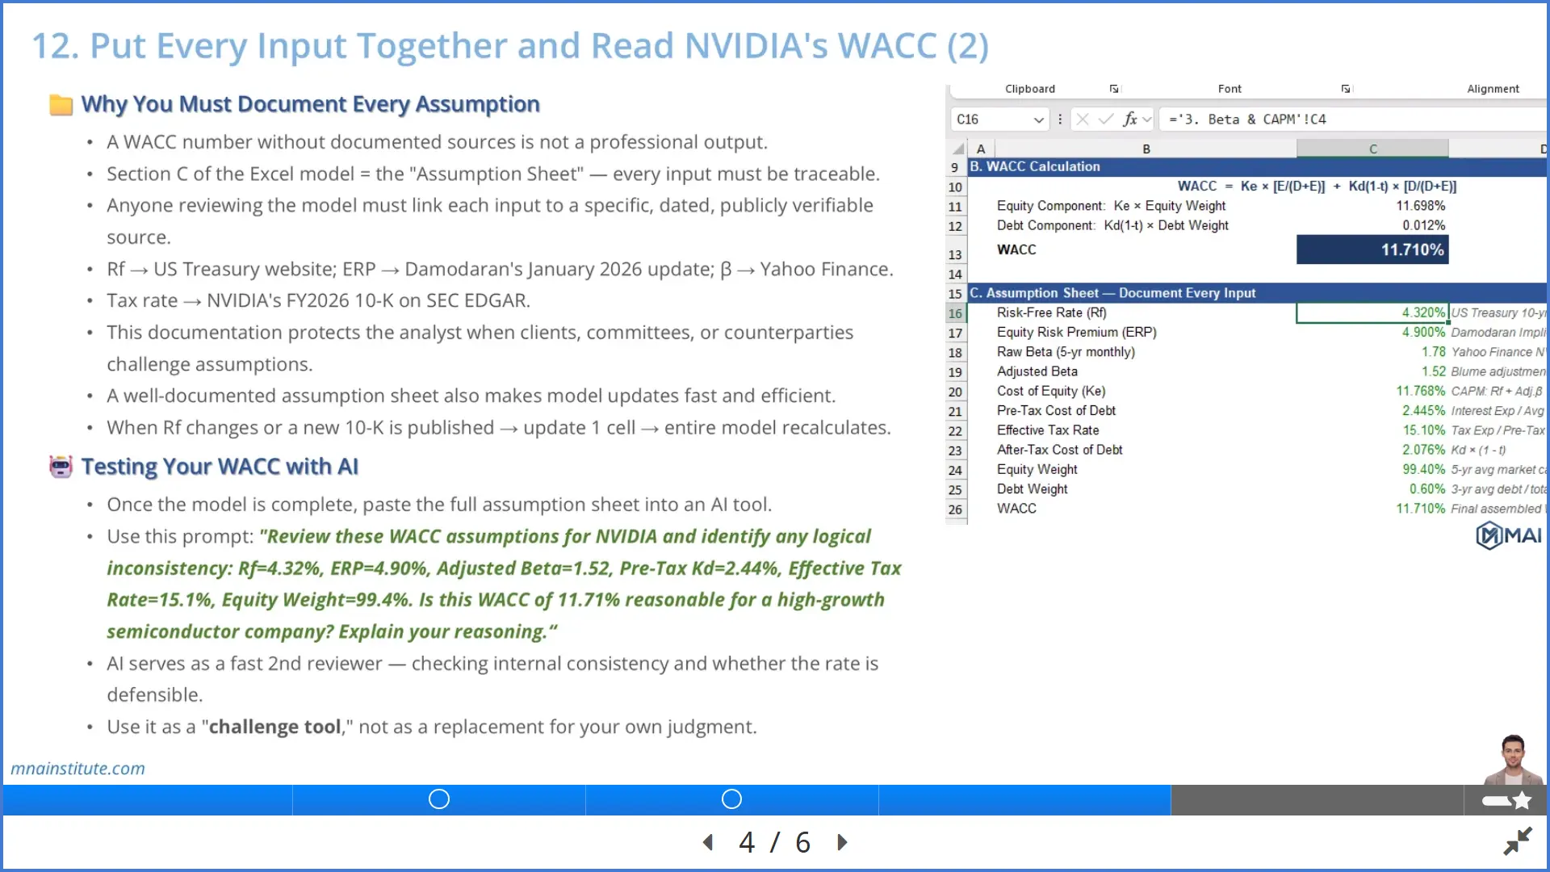Jump to the first progress bar segment
Image resolution: width=1550 pixels, height=872 pixels.
coord(148,799)
